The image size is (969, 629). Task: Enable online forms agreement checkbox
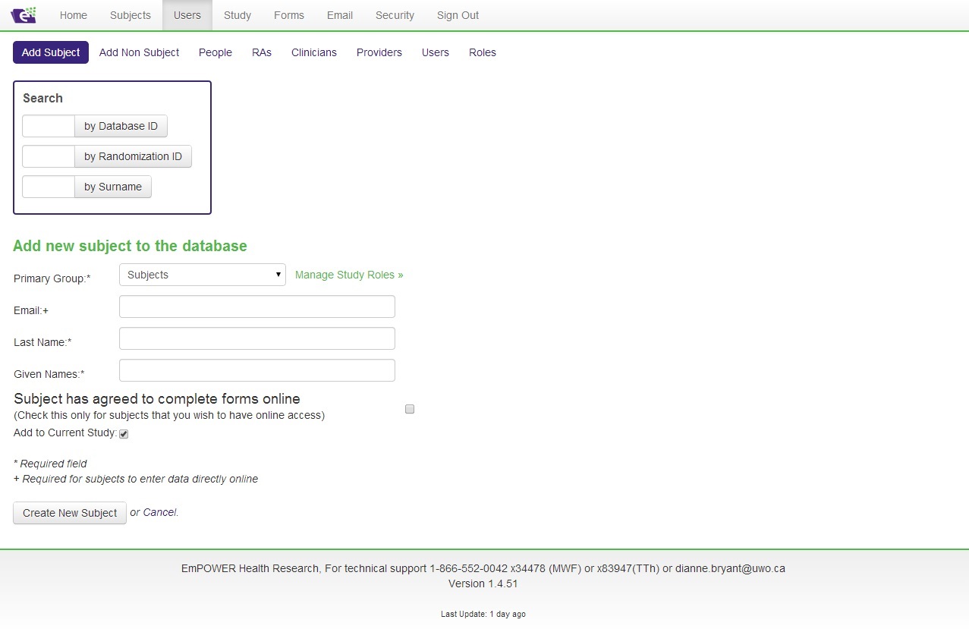tap(410, 409)
